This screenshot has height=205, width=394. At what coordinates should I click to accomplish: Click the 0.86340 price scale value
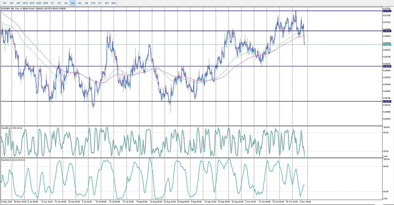pos(387,57)
